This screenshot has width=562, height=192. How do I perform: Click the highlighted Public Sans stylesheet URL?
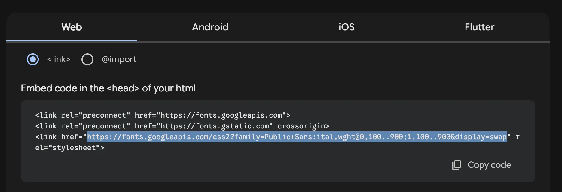pyautogui.click(x=297, y=137)
